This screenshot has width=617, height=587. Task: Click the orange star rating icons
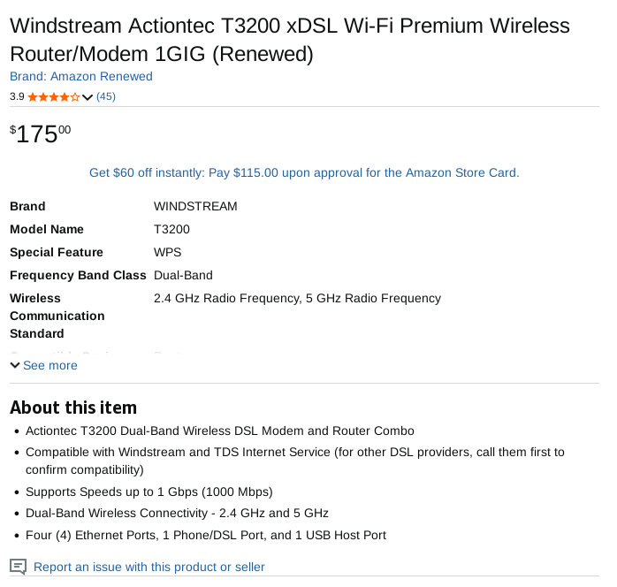tap(54, 96)
